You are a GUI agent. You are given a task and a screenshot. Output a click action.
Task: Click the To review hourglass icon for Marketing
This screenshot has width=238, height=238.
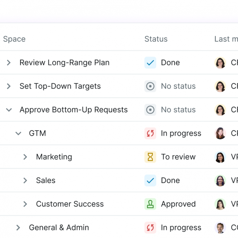tap(150, 157)
